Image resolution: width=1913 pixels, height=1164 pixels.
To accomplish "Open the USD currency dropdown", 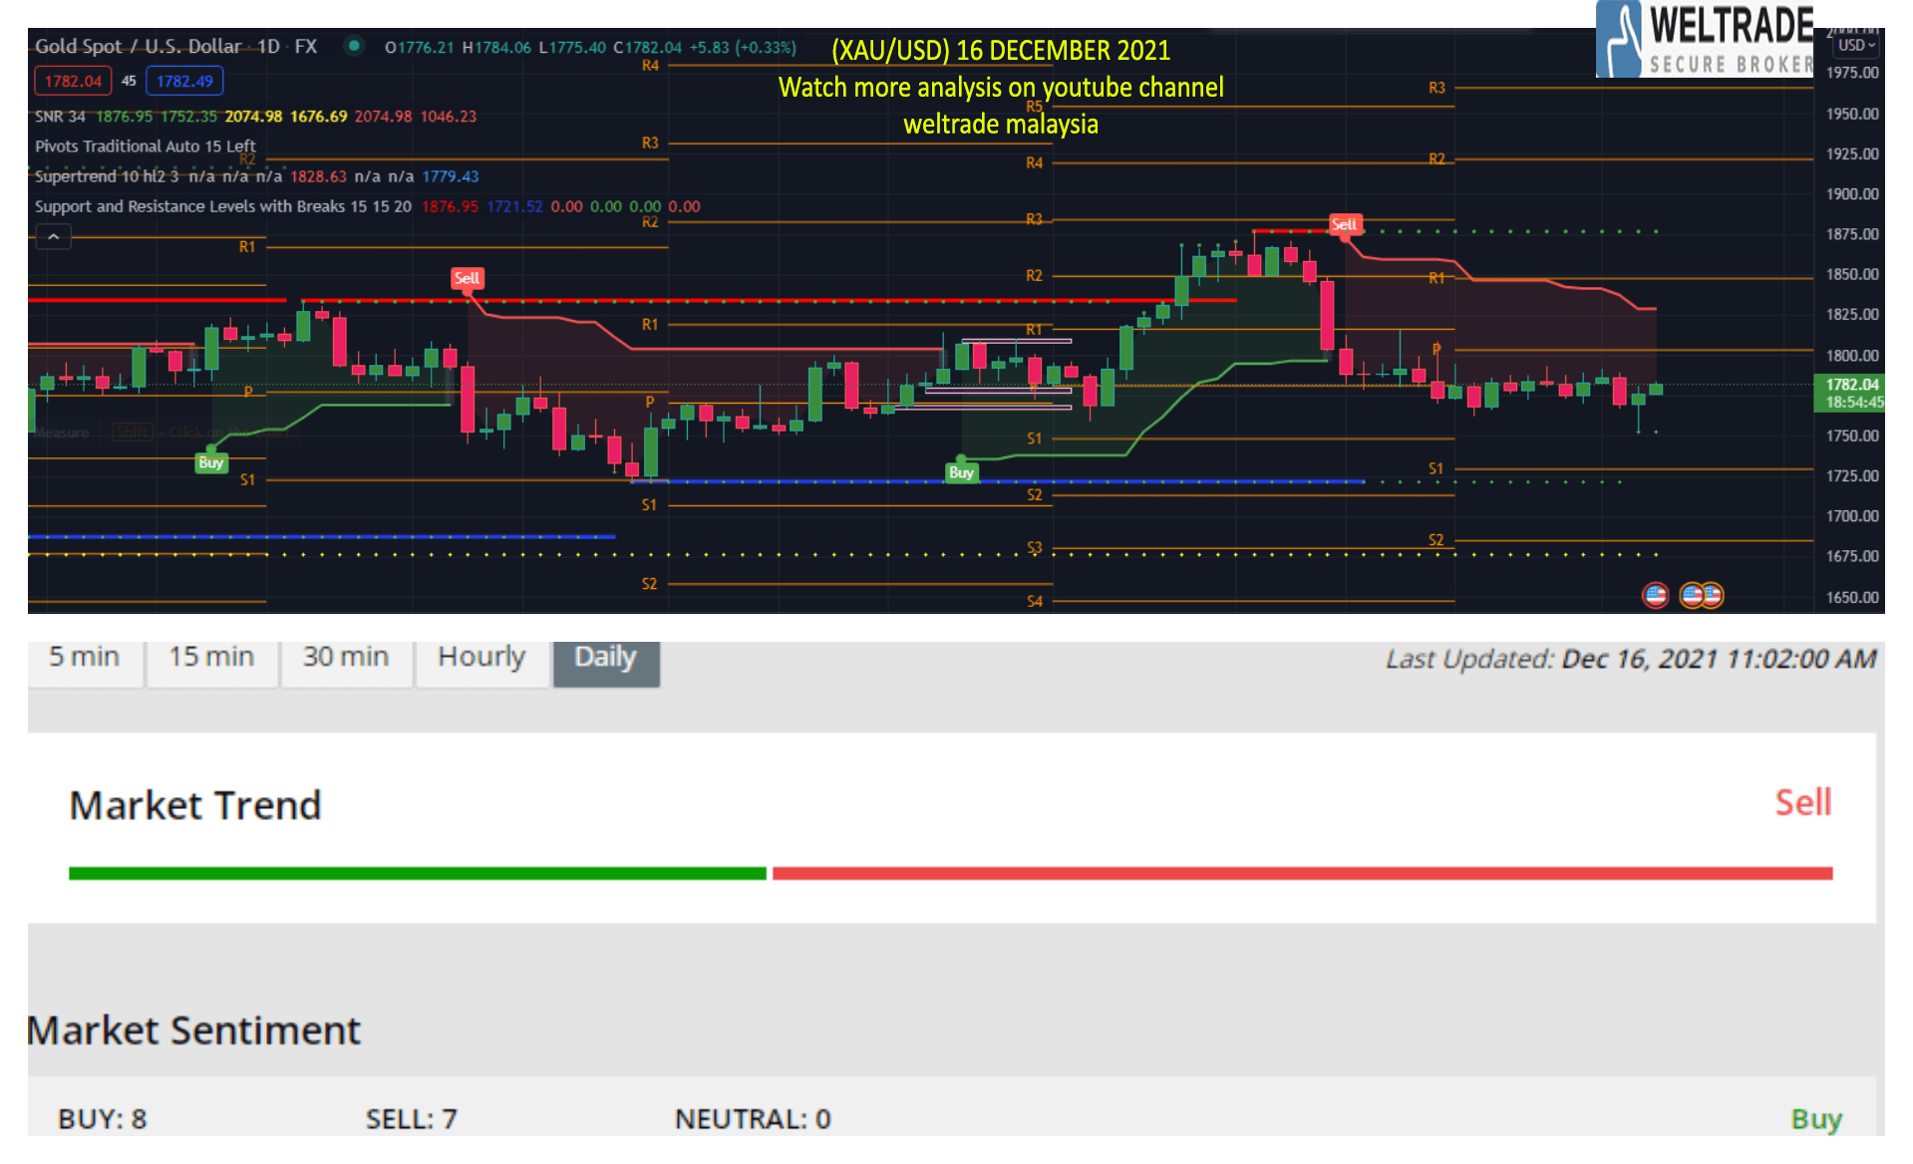I will [x=1857, y=45].
